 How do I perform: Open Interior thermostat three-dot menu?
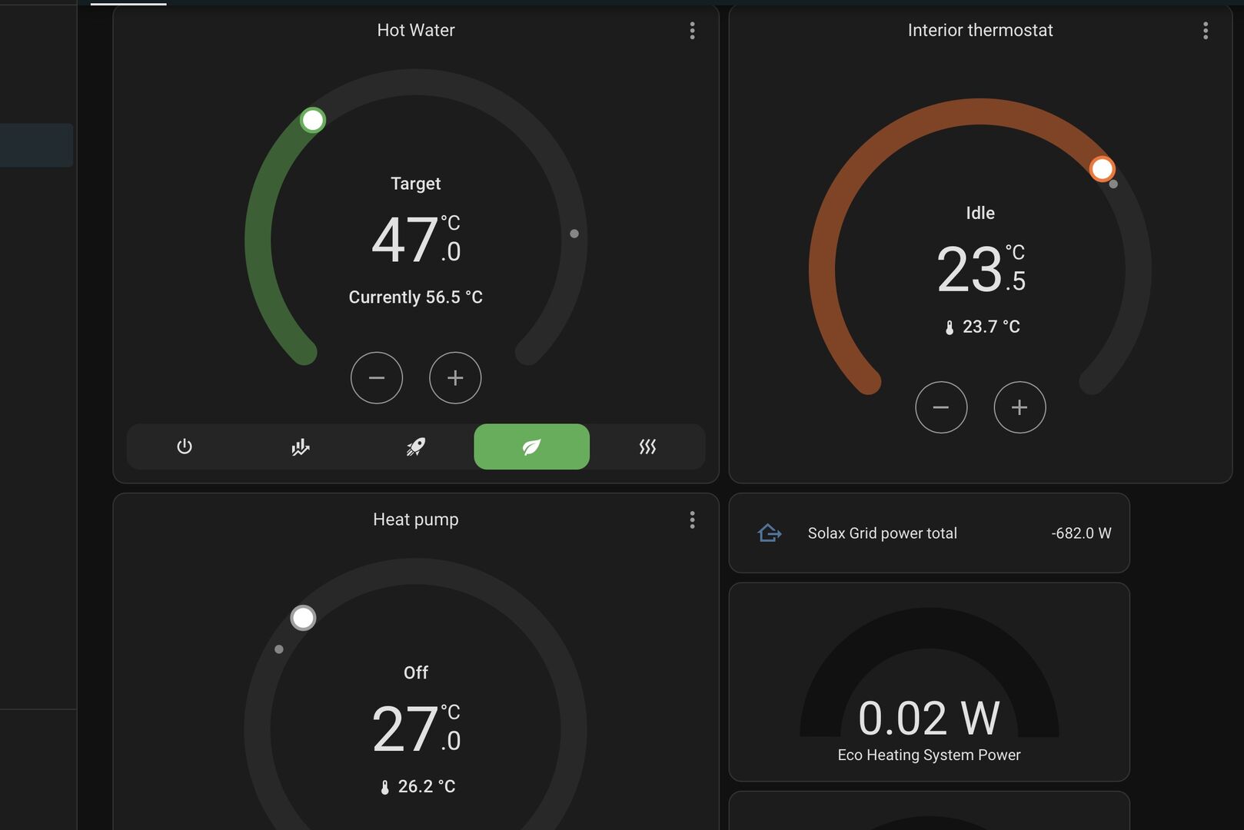coord(1205,31)
